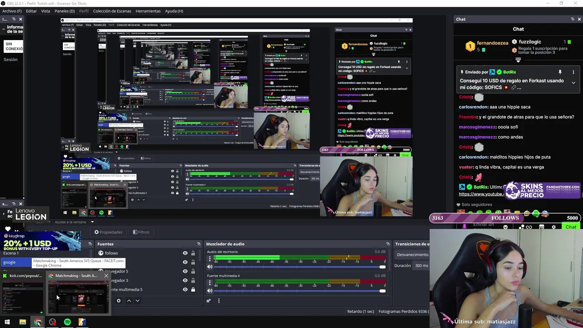
Task: Move selected source up arrow
Action: 129,301
